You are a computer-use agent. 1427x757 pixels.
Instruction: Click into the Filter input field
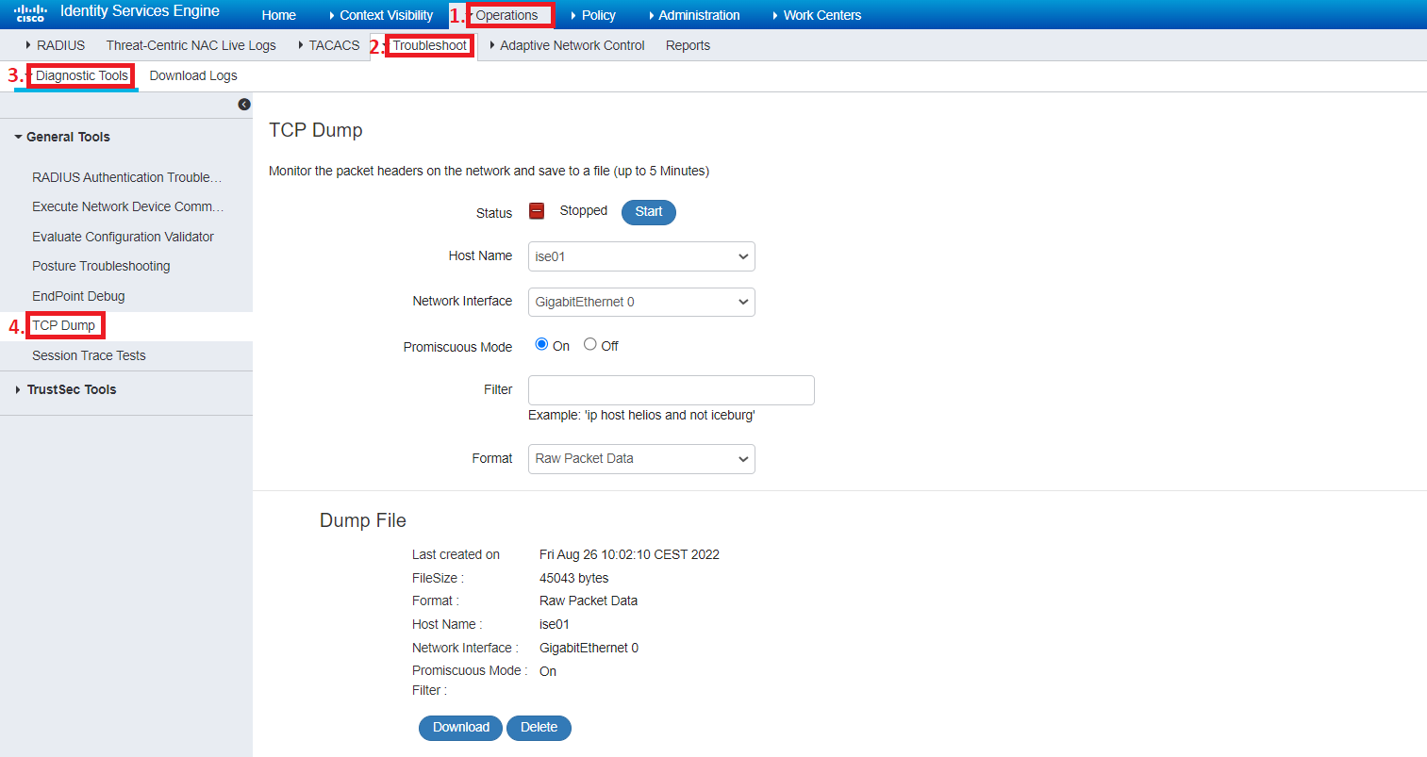(x=672, y=390)
